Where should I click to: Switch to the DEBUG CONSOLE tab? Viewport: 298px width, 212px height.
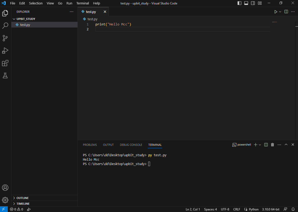(x=131, y=145)
